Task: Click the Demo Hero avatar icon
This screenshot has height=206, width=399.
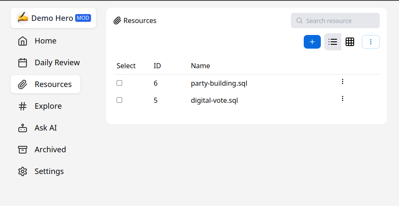Action: point(23,18)
